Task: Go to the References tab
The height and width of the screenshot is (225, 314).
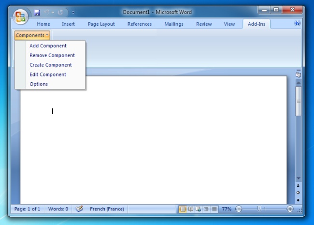Action: click(x=140, y=24)
